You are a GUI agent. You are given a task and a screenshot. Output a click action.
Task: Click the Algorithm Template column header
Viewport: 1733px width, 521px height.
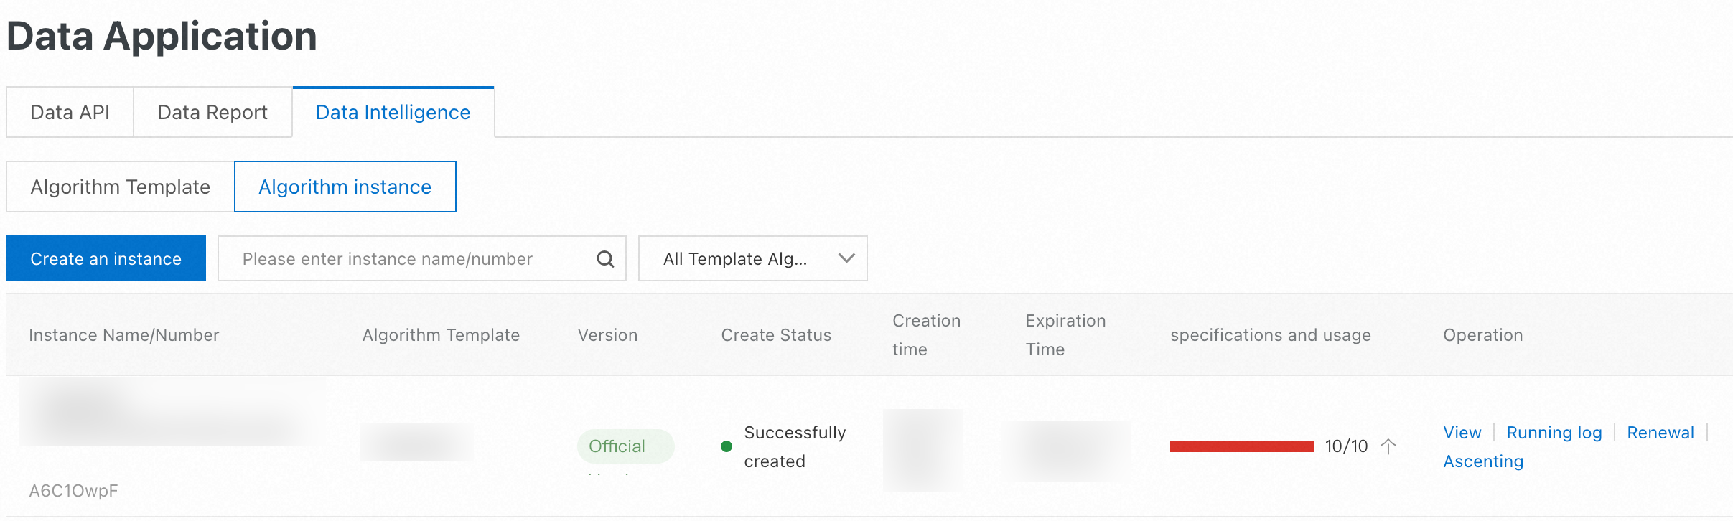441,335
